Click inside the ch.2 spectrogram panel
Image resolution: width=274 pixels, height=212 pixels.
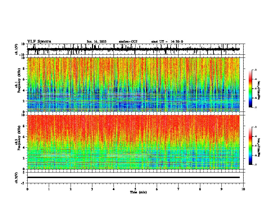pyautogui.click(x=133, y=142)
